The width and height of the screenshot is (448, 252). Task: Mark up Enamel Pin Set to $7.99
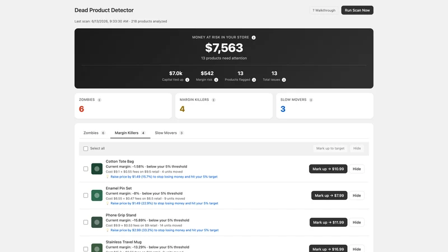pyautogui.click(x=329, y=195)
